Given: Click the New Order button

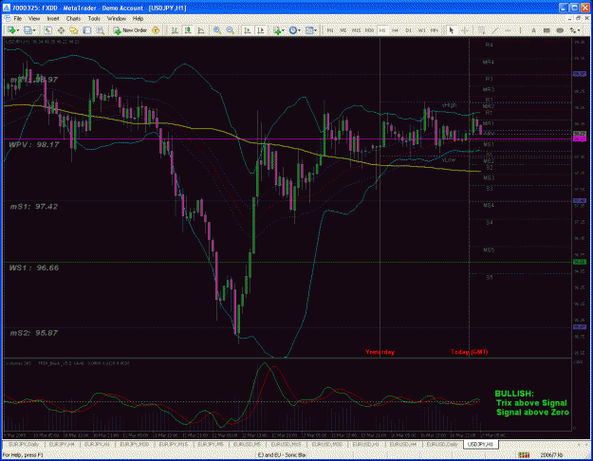Looking at the screenshot, I should [130, 30].
